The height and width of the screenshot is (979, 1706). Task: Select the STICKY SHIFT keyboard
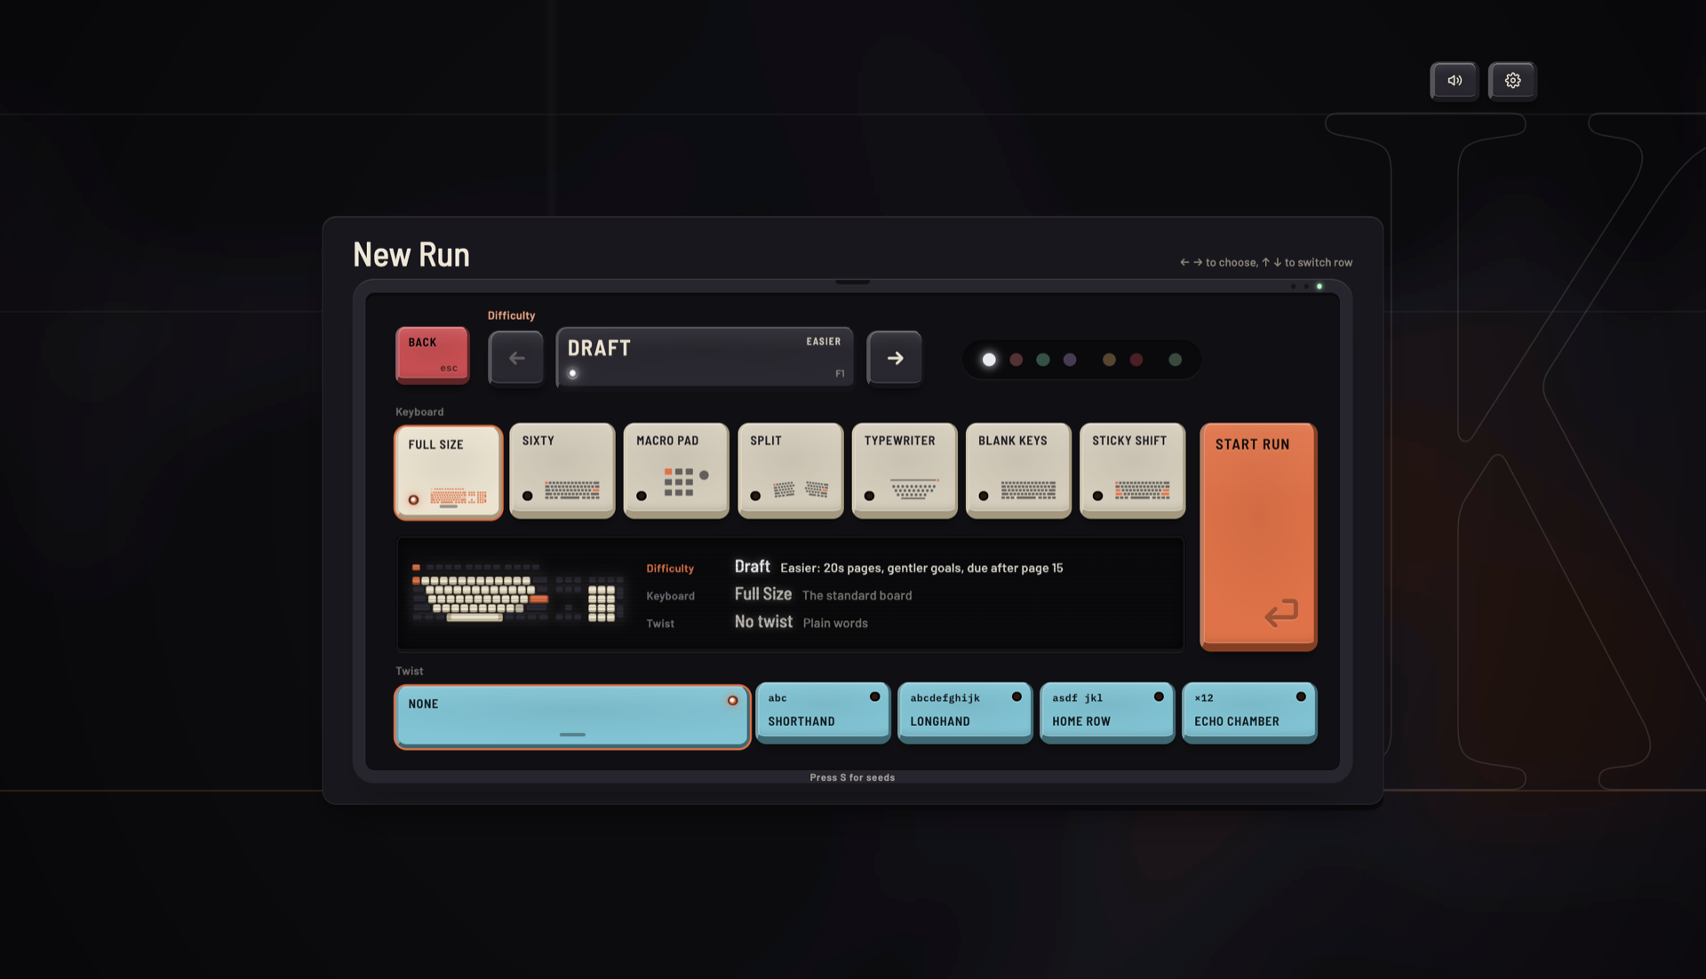[x=1132, y=470]
